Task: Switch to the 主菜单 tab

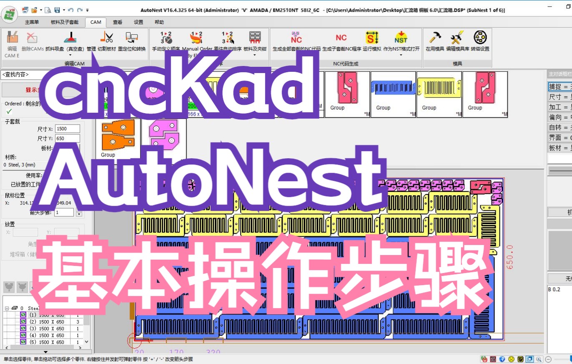Action: [32, 22]
